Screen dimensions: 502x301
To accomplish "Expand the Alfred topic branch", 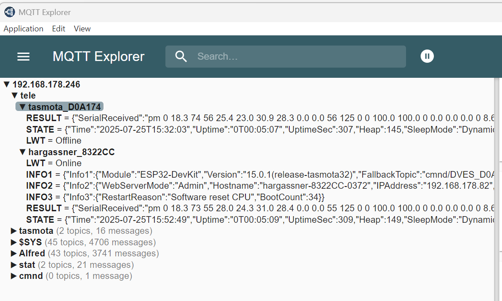I will pos(14,253).
